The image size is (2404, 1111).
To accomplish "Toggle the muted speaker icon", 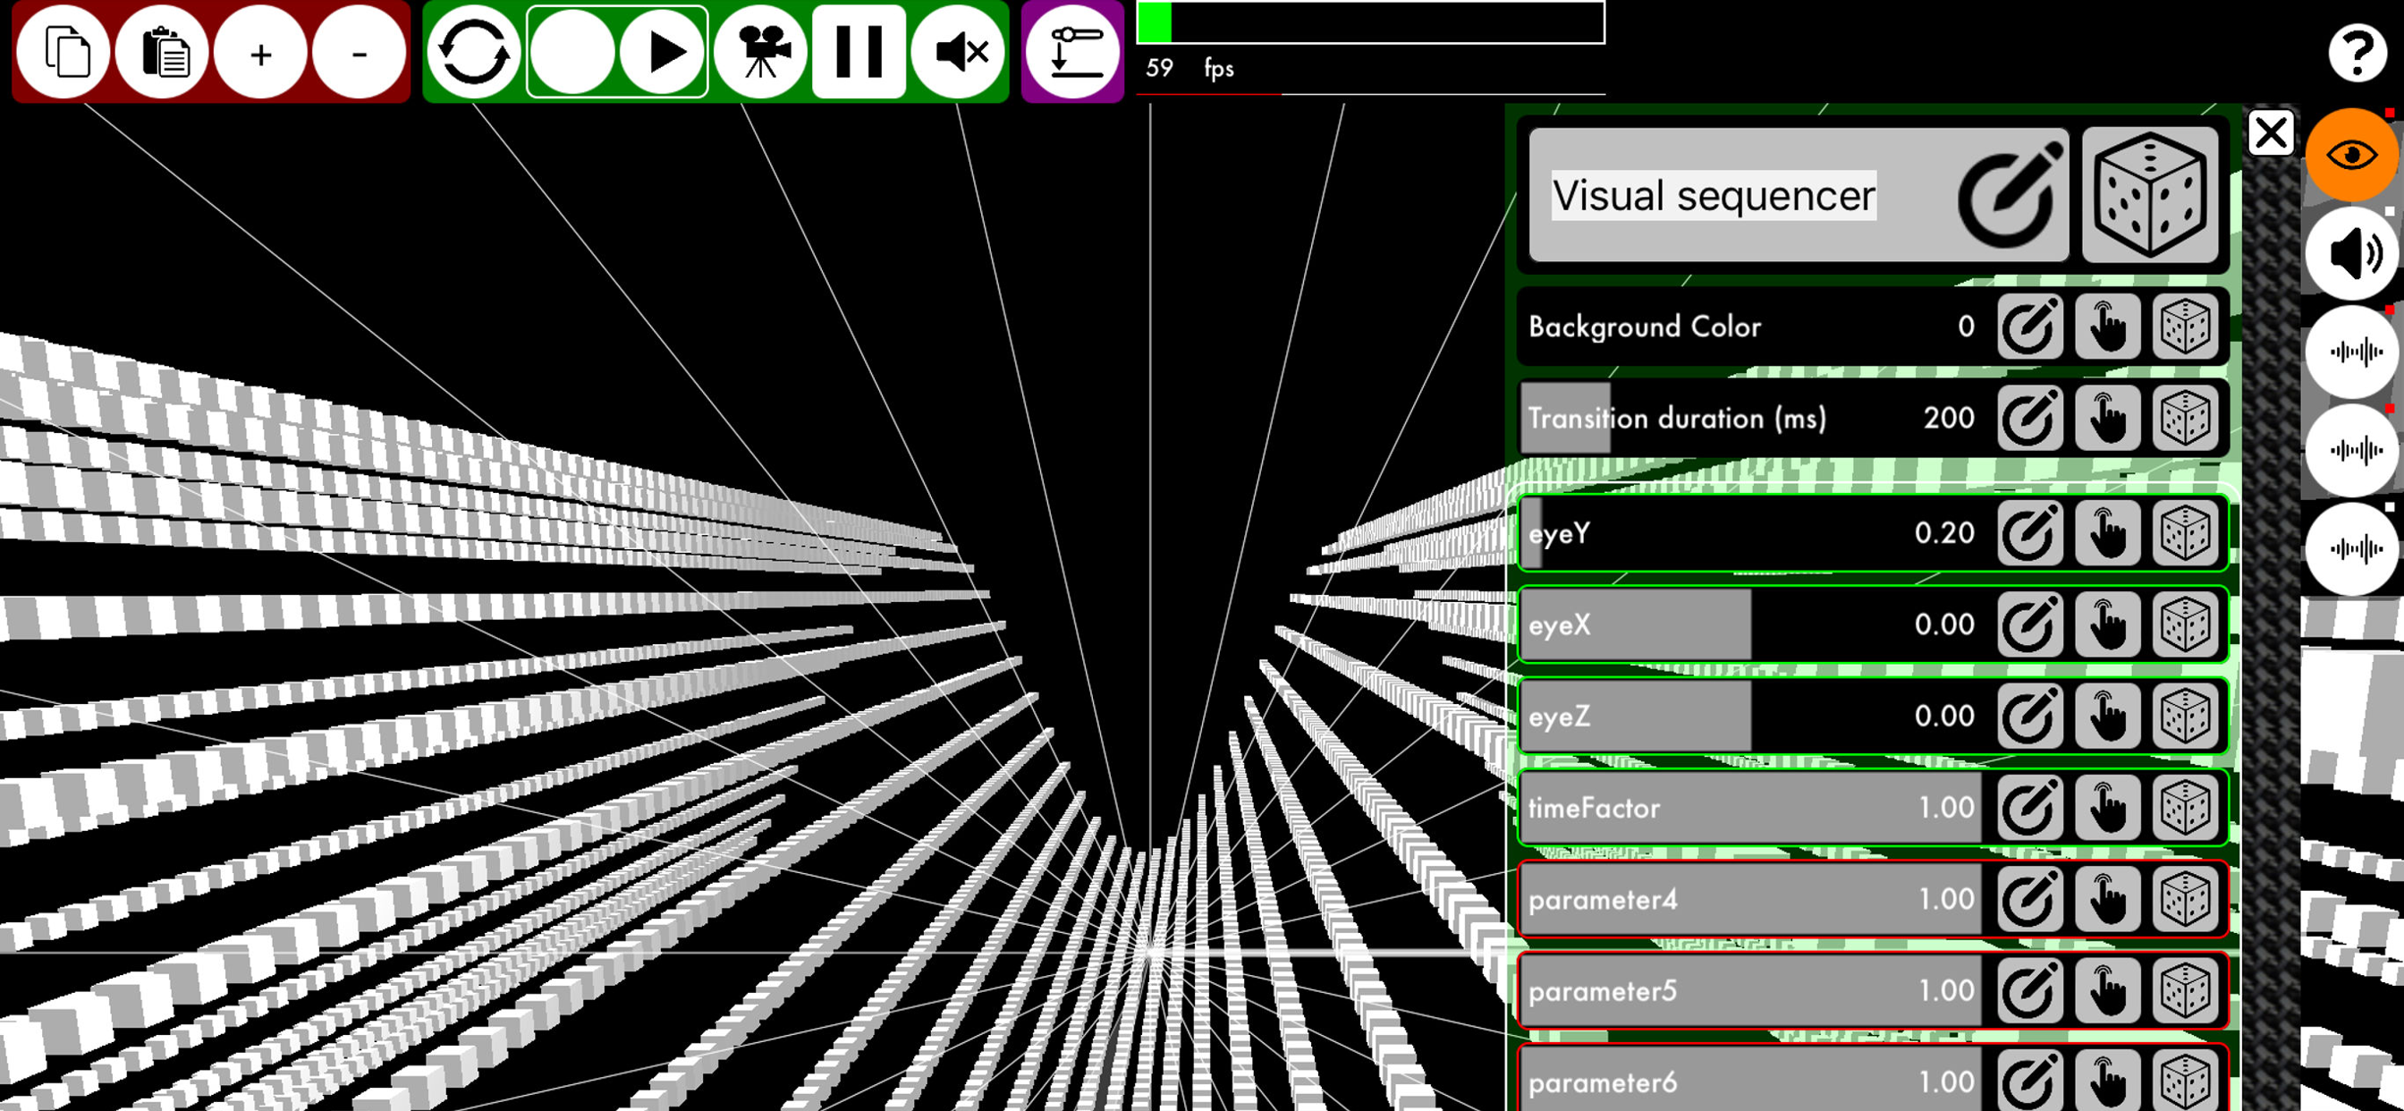I will 960,52.
